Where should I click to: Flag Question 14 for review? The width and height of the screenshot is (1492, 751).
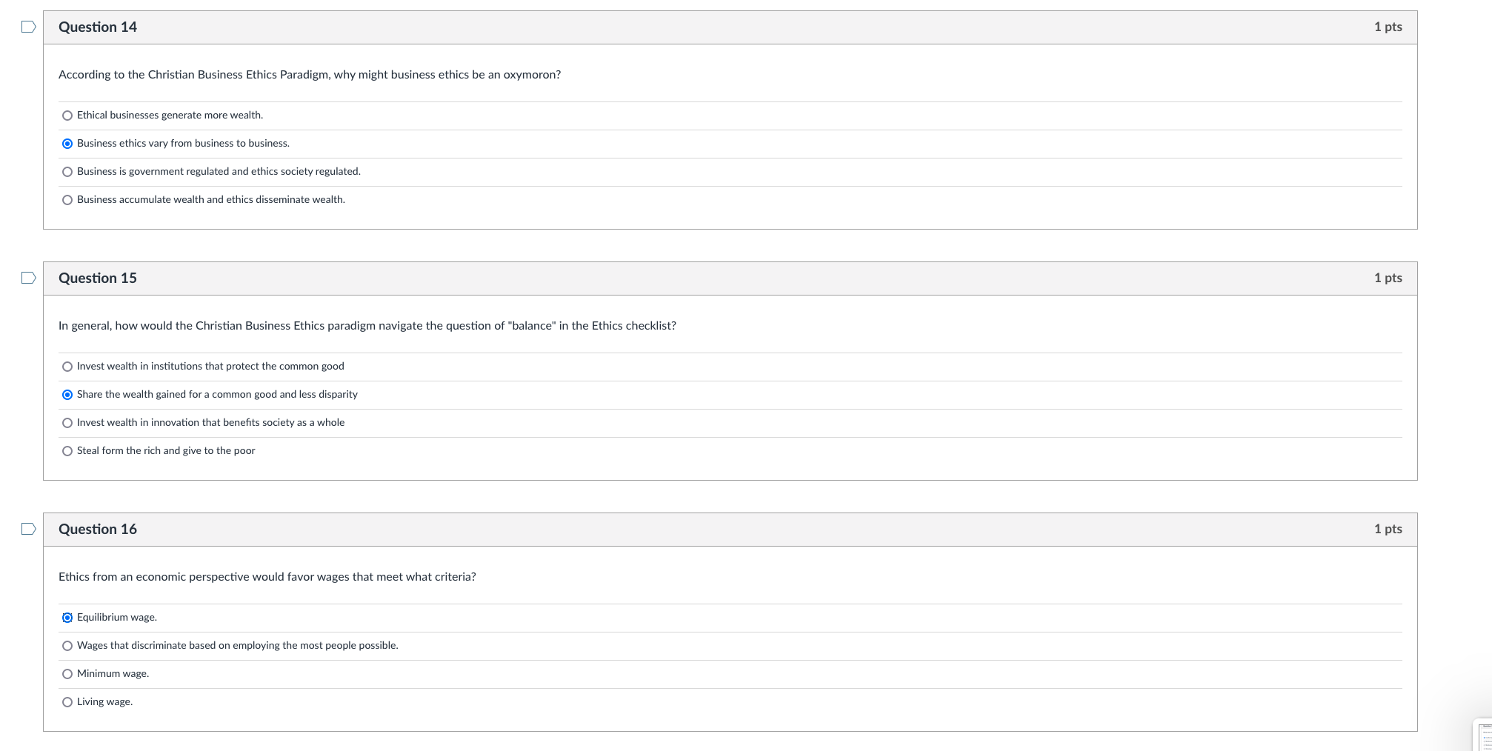coord(29,27)
